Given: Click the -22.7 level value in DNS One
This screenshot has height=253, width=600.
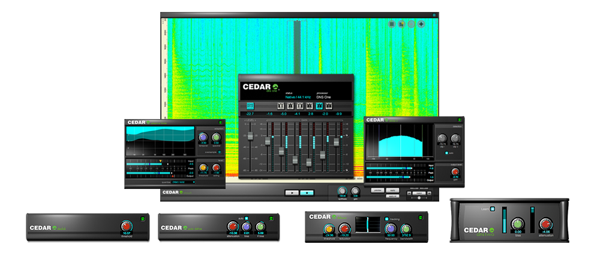Looking at the screenshot, I should click(250, 114).
